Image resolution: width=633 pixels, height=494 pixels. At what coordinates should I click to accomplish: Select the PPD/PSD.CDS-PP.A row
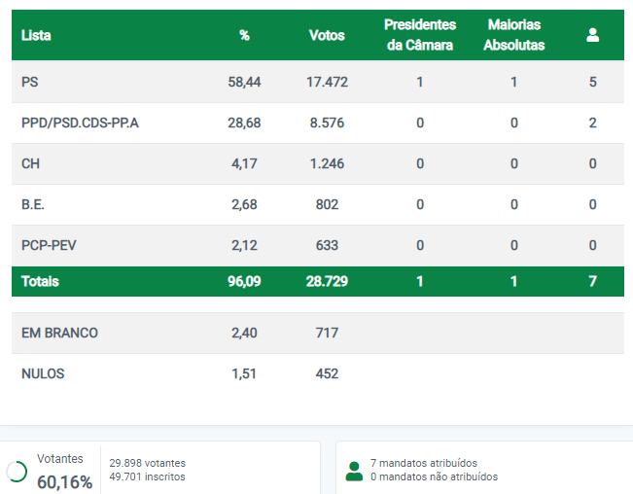tap(318, 123)
